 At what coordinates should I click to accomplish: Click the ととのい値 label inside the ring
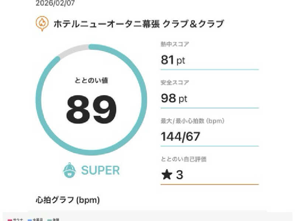point(91,81)
